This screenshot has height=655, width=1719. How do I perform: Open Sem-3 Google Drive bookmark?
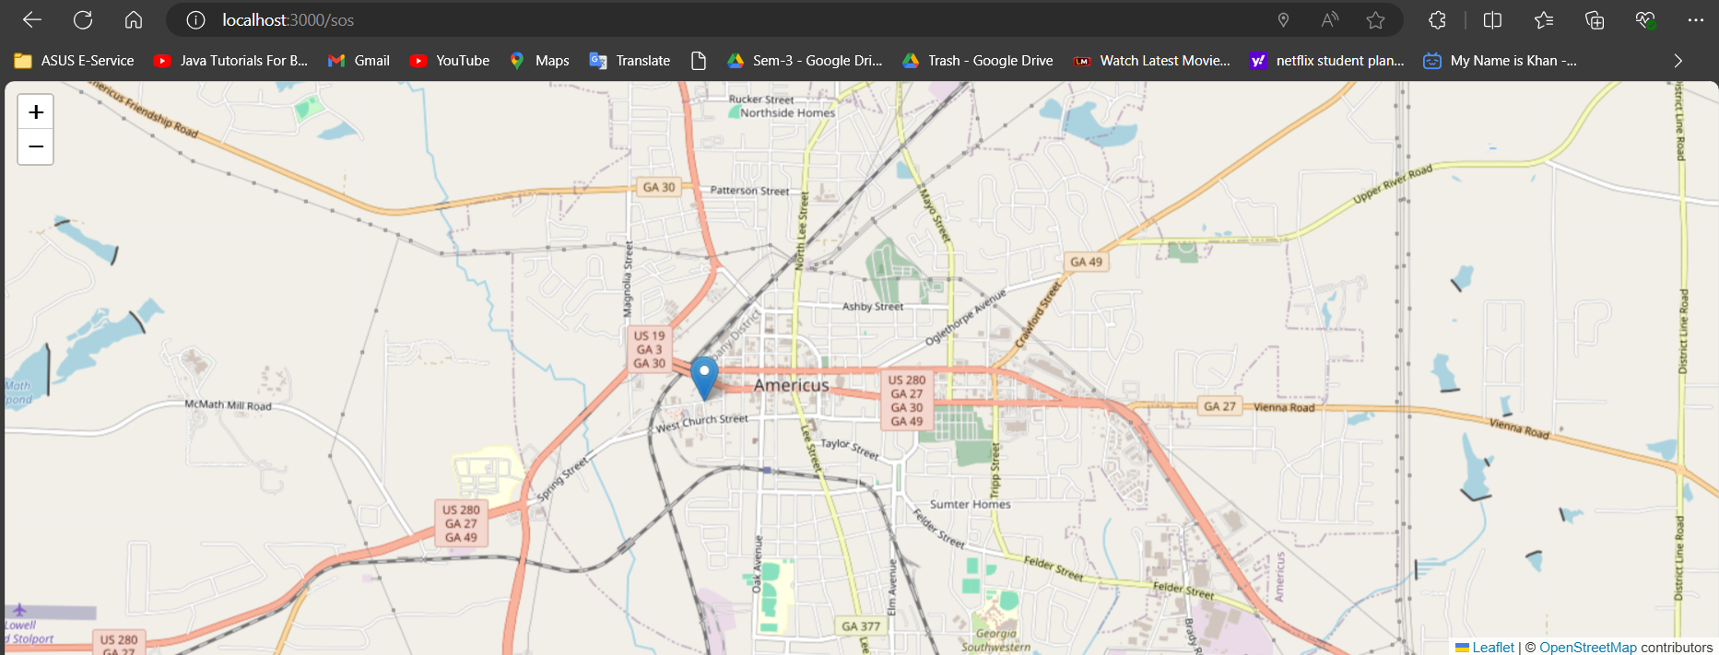pos(805,61)
